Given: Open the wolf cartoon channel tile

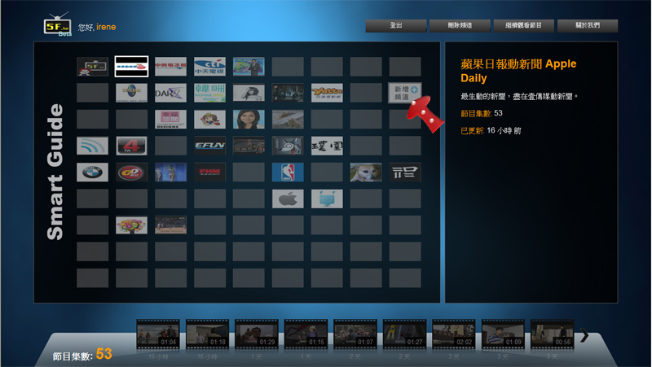Looking at the screenshot, I should (x=288, y=146).
